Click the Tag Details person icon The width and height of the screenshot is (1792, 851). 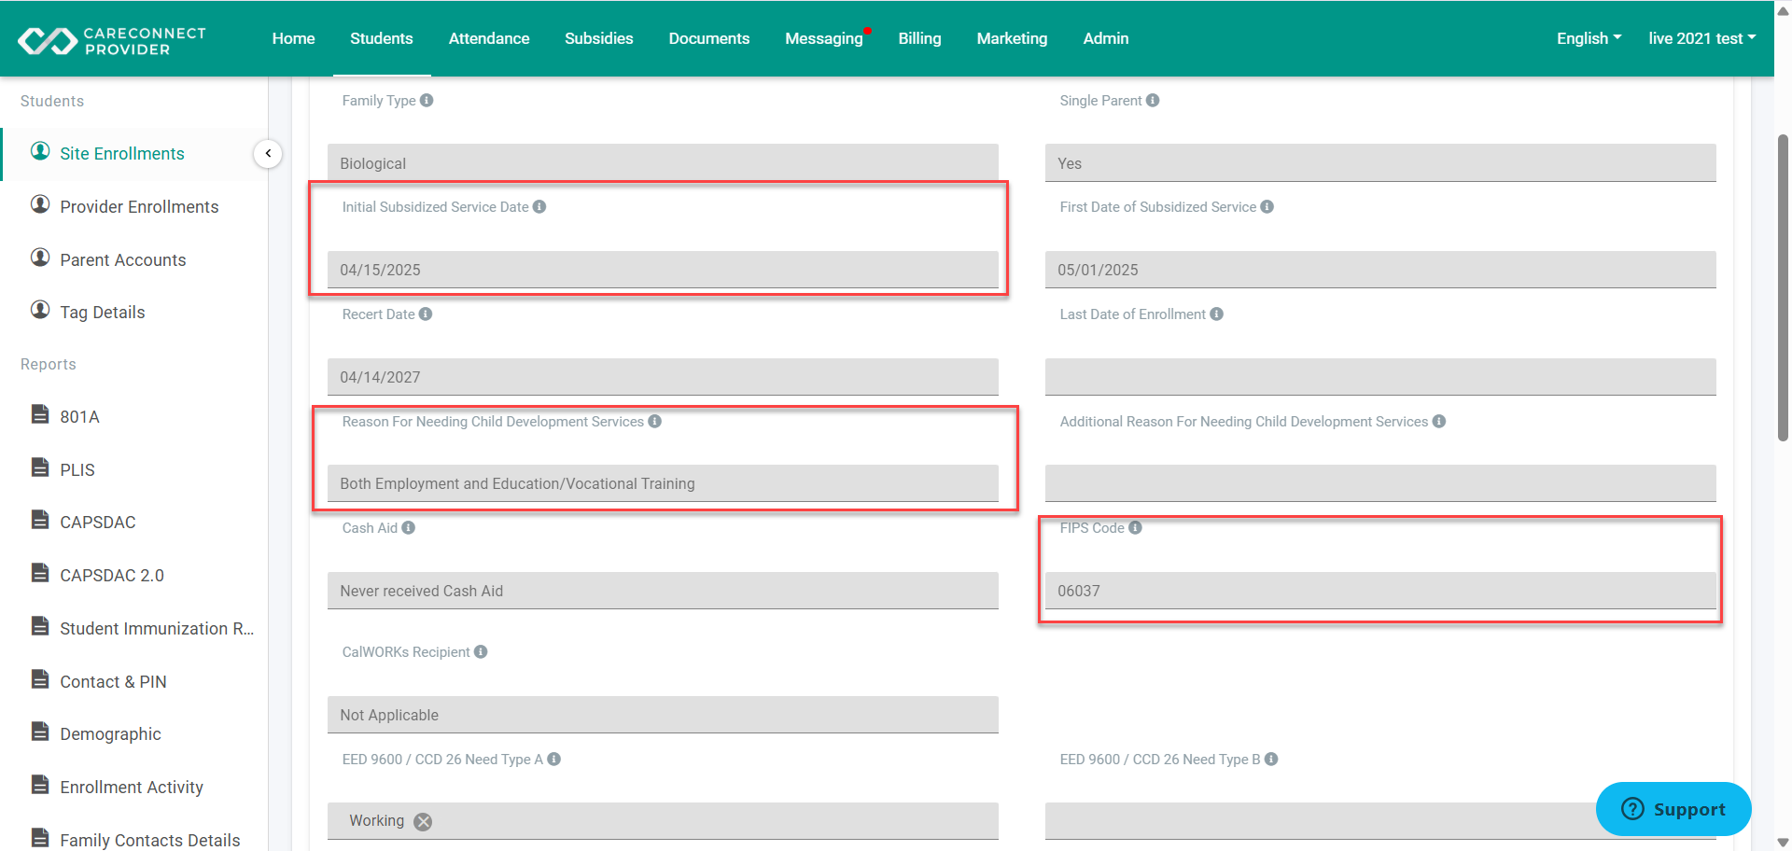click(x=40, y=310)
